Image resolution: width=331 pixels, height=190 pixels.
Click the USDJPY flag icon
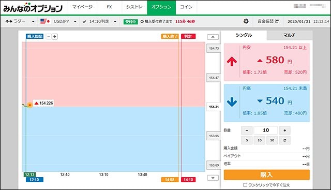coord(45,21)
